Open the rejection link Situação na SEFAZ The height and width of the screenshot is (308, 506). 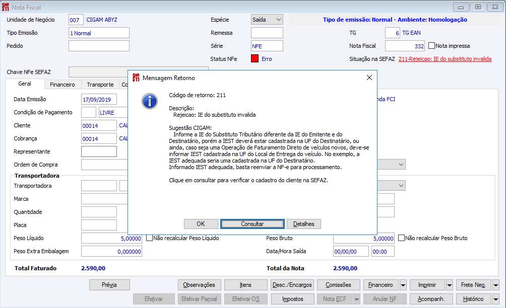pos(445,59)
